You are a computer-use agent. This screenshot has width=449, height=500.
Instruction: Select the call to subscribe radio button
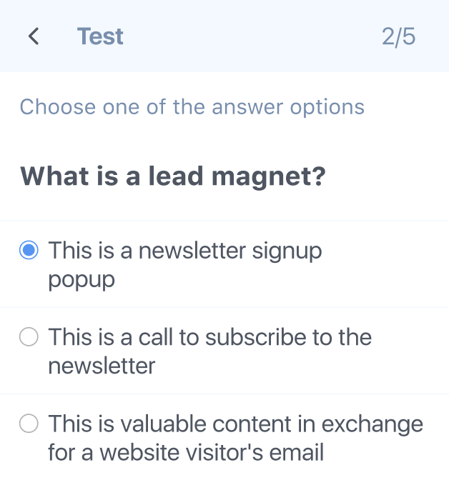(x=29, y=336)
